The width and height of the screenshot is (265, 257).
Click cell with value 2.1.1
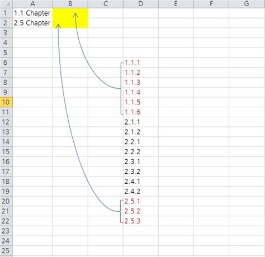pos(141,122)
